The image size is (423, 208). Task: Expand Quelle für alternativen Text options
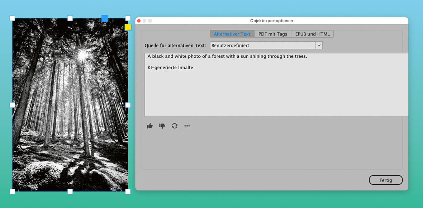(x=263, y=45)
